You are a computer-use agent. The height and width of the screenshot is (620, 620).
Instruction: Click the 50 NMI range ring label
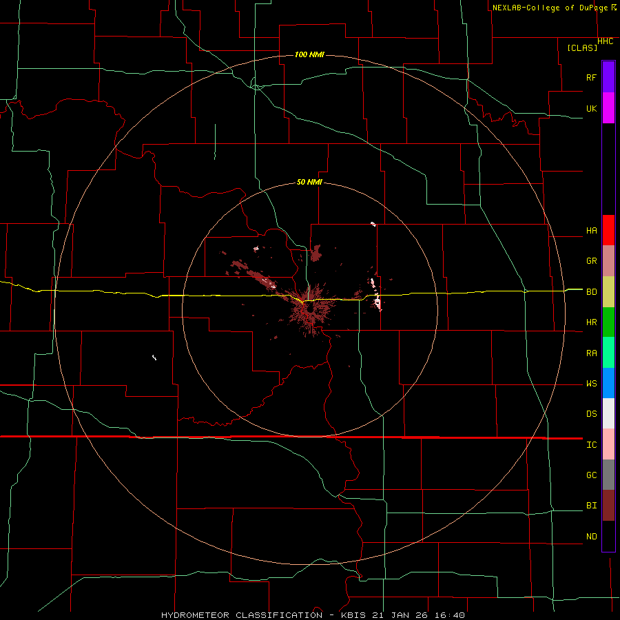click(309, 182)
